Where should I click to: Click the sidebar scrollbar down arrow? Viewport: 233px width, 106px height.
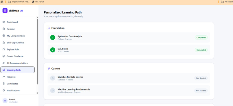coord(38,93)
